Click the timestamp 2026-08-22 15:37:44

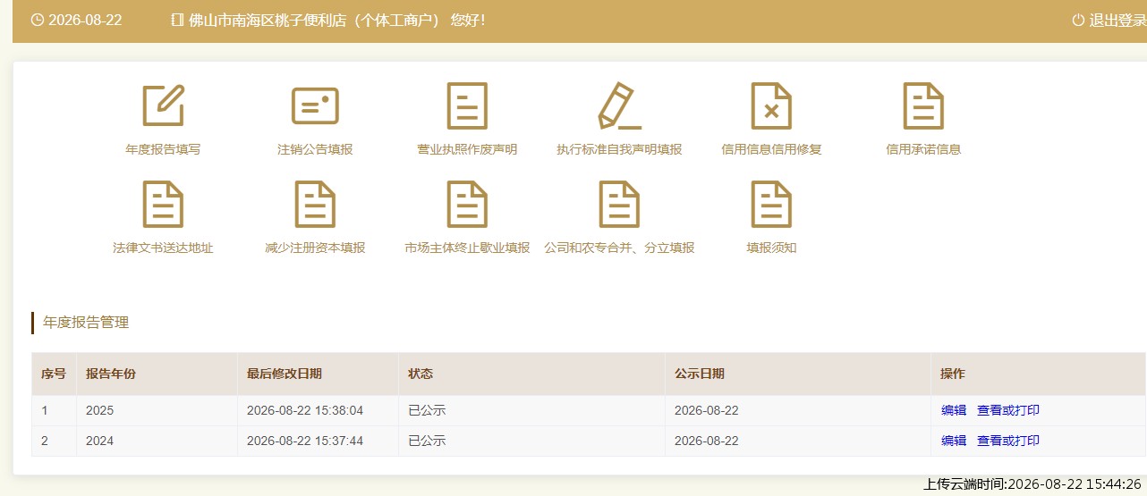(x=305, y=441)
